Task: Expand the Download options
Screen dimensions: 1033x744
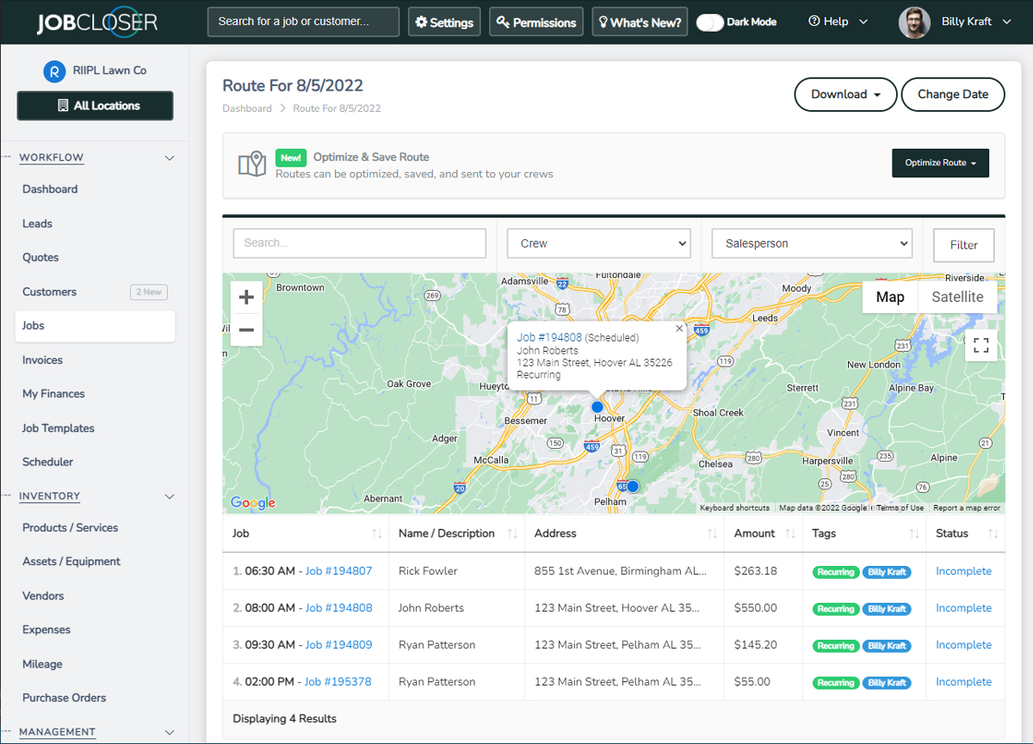Action: (x=844, y=95)
